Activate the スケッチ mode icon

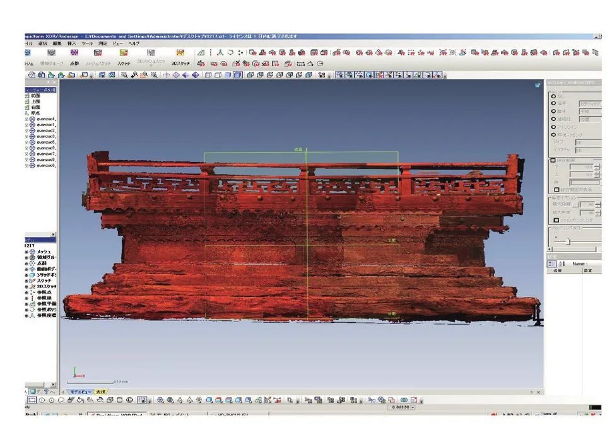click(x=123, y=53)
